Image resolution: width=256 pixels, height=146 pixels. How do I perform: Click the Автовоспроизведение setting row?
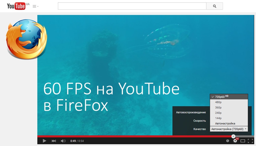(x=191, y=112)
